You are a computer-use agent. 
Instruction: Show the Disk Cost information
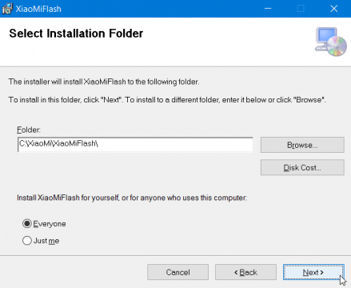[302, 167]
